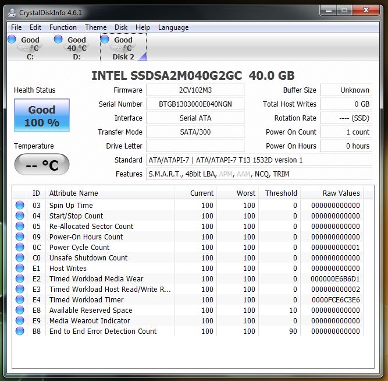Screen dimensions: 388x381
Task: Click the CrystalDiskInfo title bar app icon
Action: [12, 13]
